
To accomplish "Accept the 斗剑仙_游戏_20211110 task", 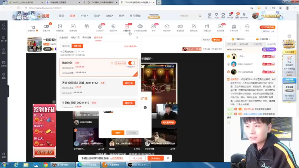I will (129, 103).
